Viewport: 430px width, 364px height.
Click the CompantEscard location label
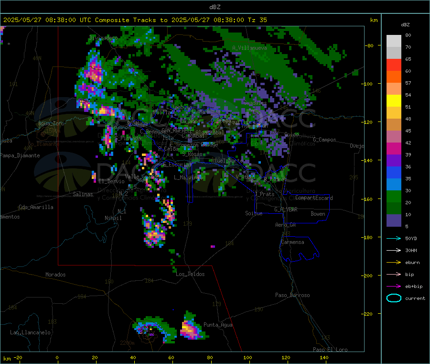coord(314,198)
